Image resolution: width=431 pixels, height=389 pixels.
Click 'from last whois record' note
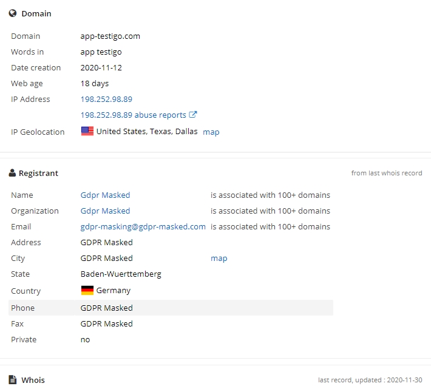pyautogui.click(x=387, y=173)
